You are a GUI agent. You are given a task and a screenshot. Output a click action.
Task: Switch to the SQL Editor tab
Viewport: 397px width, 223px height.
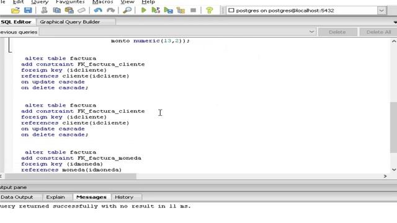click(x=16, y=22)
